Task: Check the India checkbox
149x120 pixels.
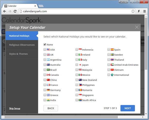Action: [45, 100]
